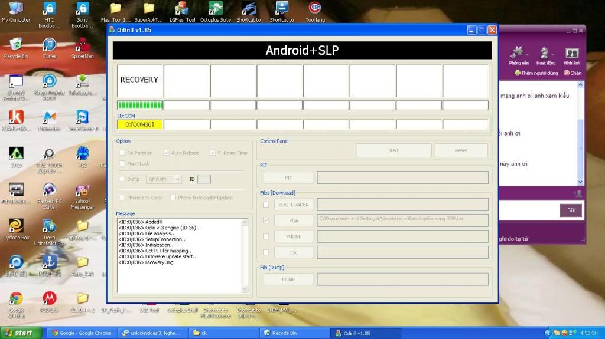Click the Start button in Control Panel
Image resolution: width=605 pixels, height=339 pixels.
click(393, 150)
